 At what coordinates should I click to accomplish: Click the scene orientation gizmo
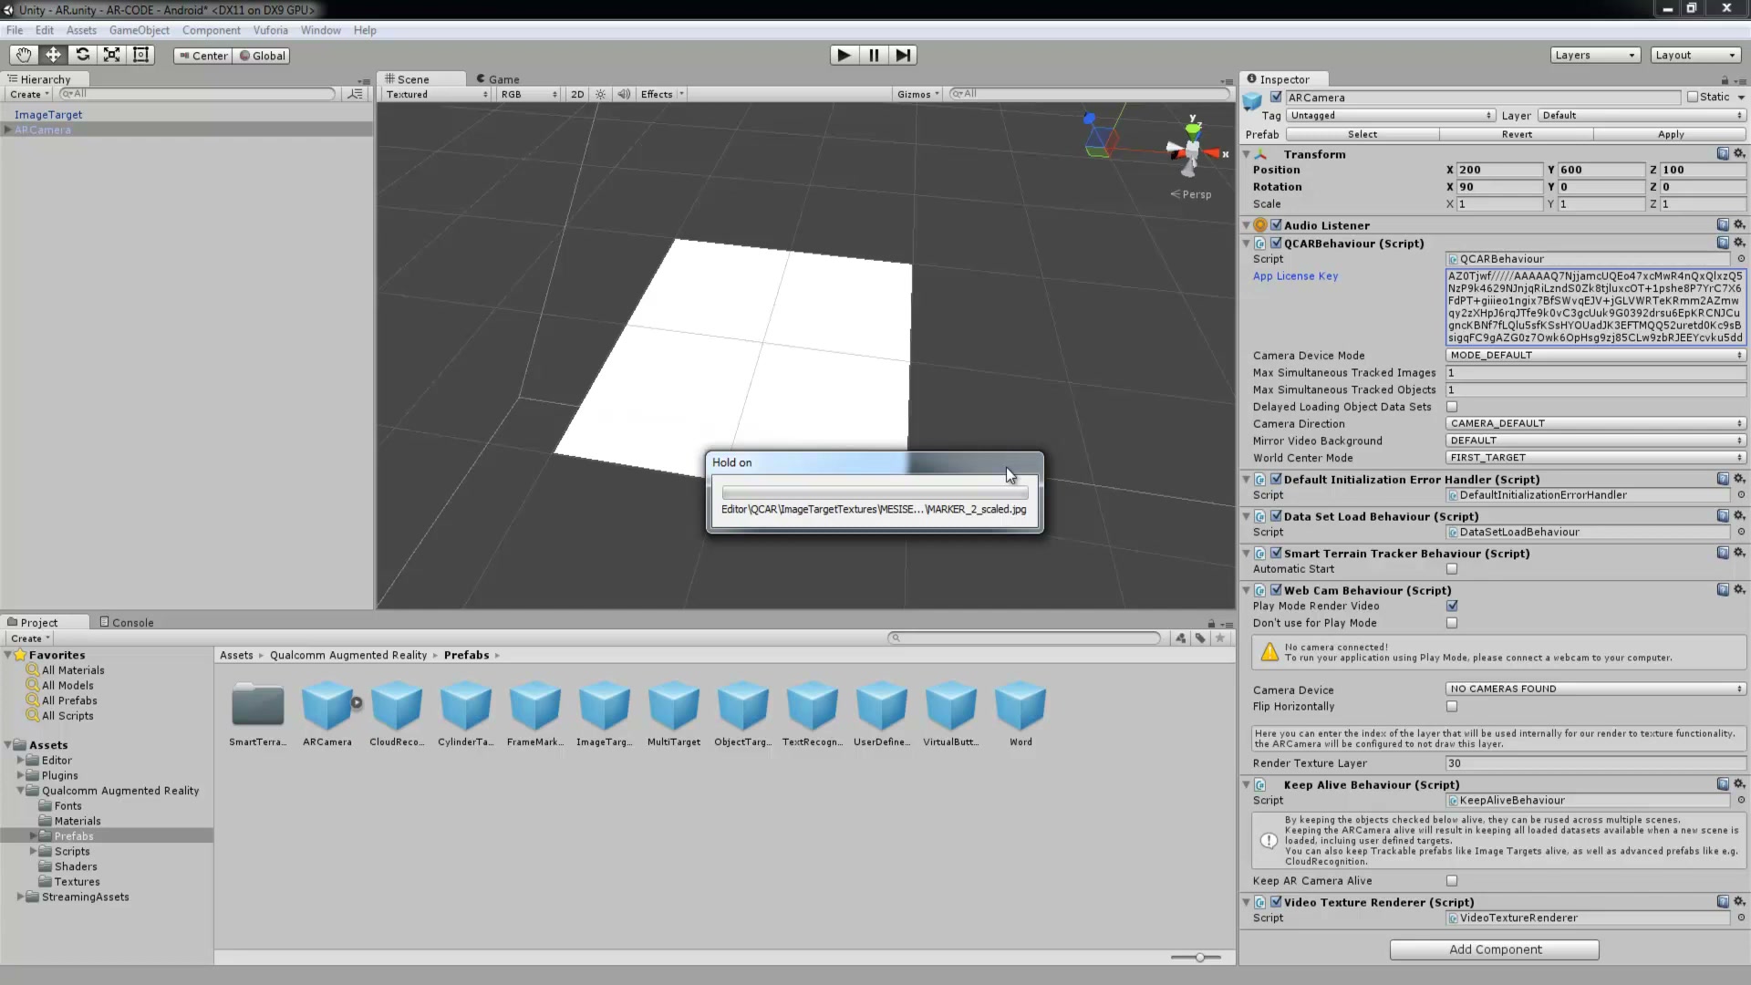click(x=1193, y=150)
